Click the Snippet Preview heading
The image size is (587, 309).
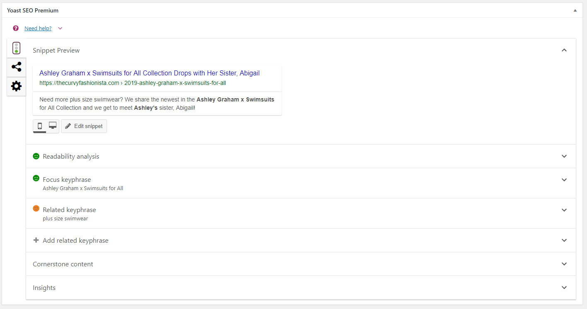pyautogui.click(x=56, y=51)
